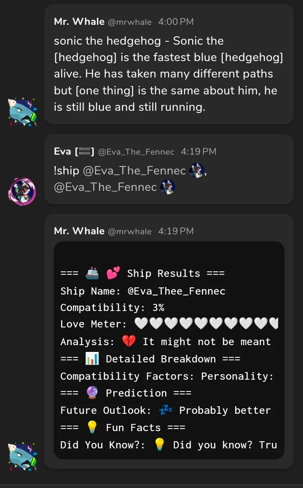Click the @mrwhale handle above the Ship Results block

click(130, 231)
